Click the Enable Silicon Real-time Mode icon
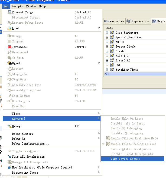Viewport: 166px width, 178px height. tap(108, 138)
